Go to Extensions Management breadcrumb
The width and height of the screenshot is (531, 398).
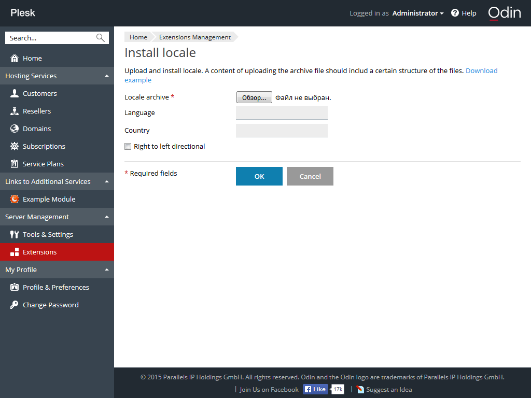(195, 37)
